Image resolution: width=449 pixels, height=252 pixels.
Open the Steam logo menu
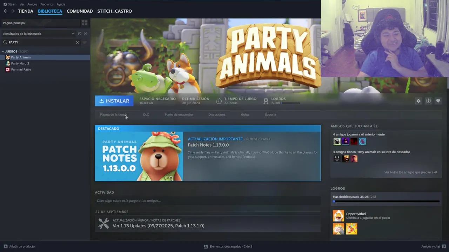pyautogui.click(x=10, y=4)
